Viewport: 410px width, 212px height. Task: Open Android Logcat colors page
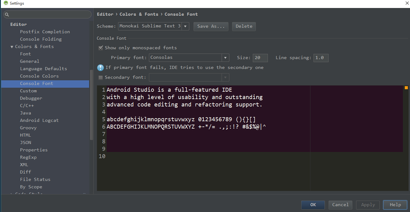point(39,120)
